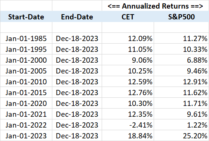Screen dimensions: 209x141
Task: Click the S&P500 value 25.20%
Action: (x=181, y=136)
